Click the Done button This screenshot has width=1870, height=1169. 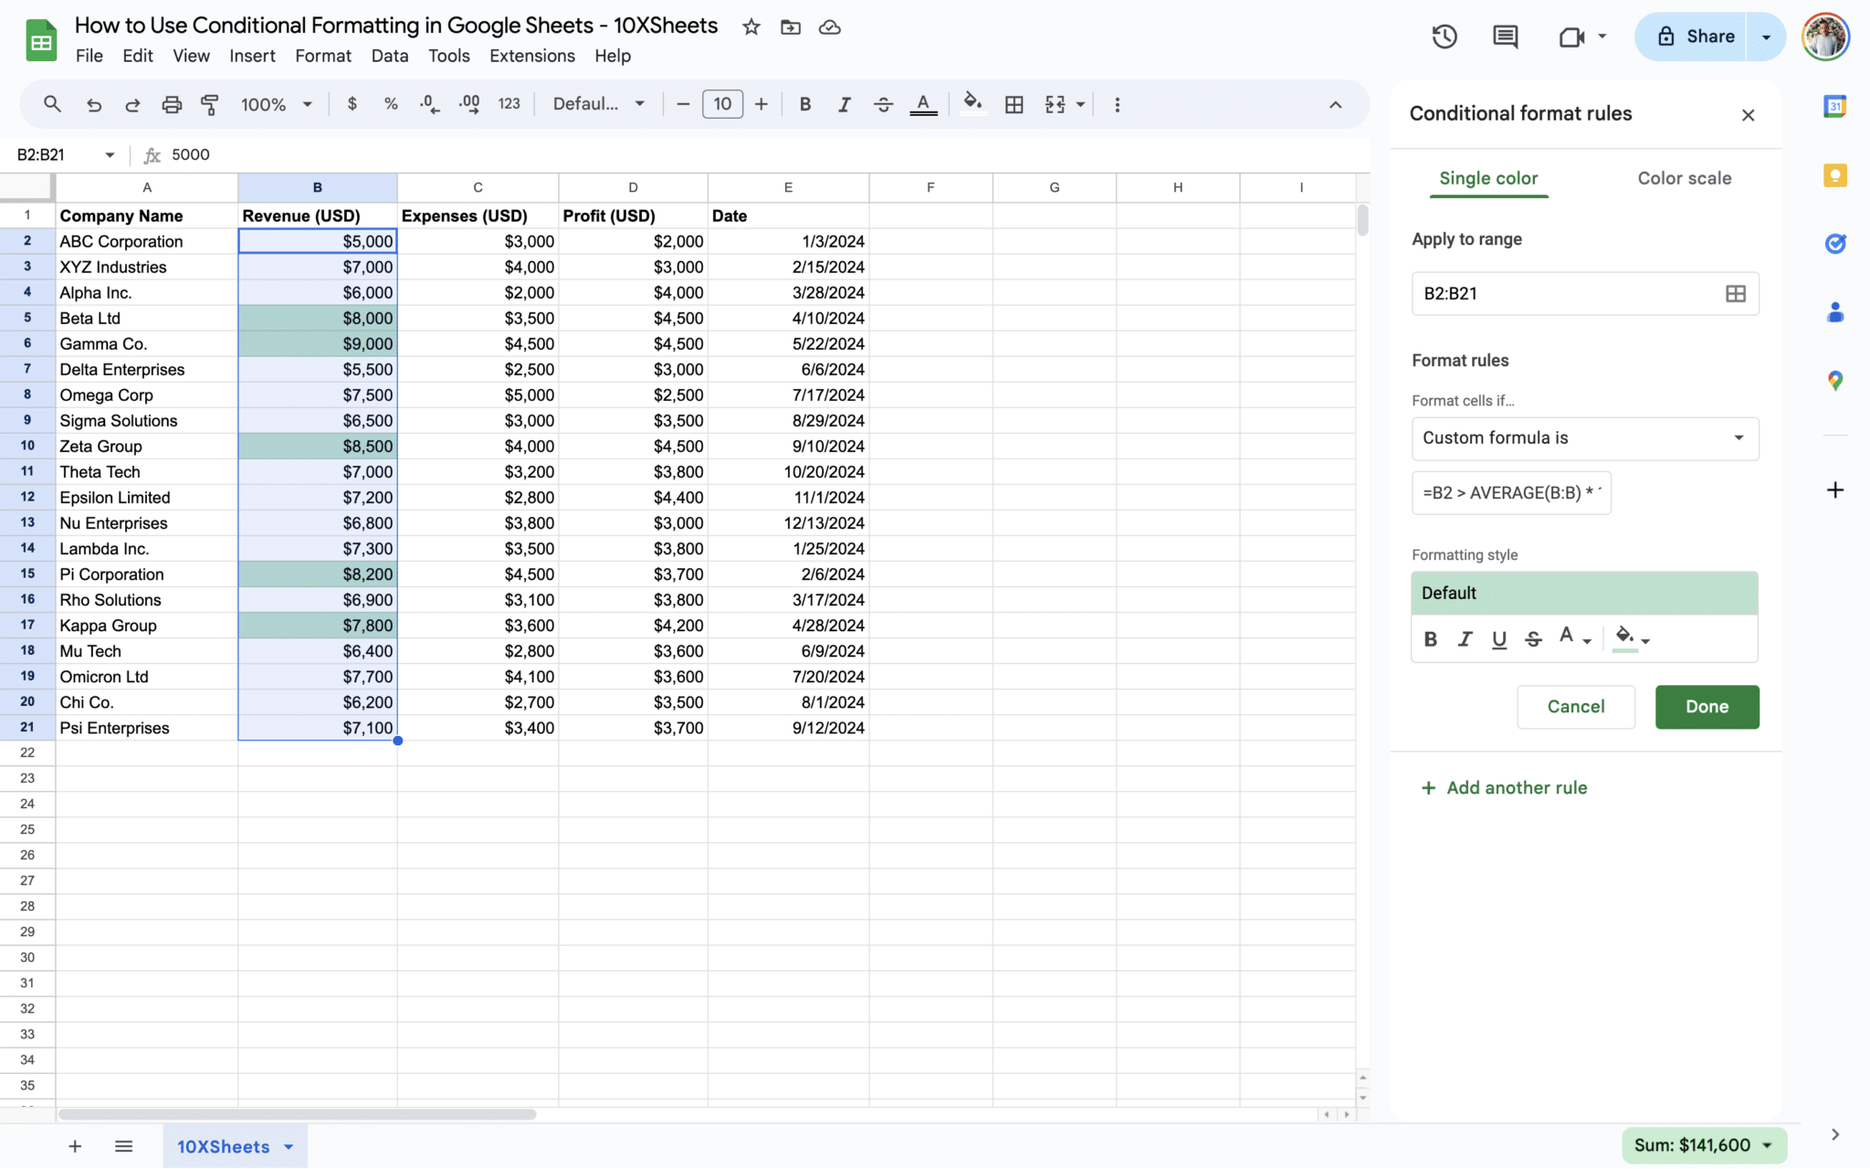[1707, 706]
